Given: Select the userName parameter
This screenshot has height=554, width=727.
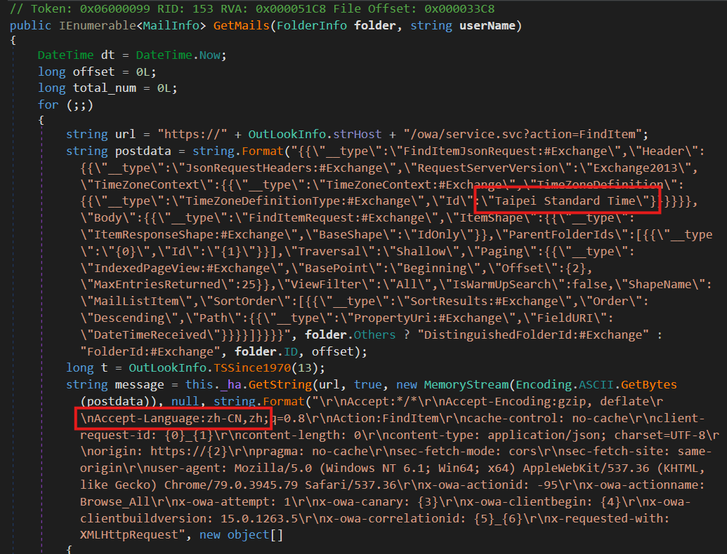Looking at the screenshot, I should 488,26.
